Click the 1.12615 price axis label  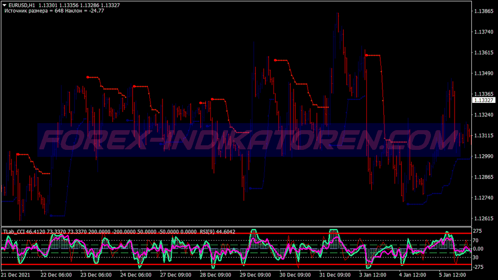pyautogui.click(x=484, y=219)
